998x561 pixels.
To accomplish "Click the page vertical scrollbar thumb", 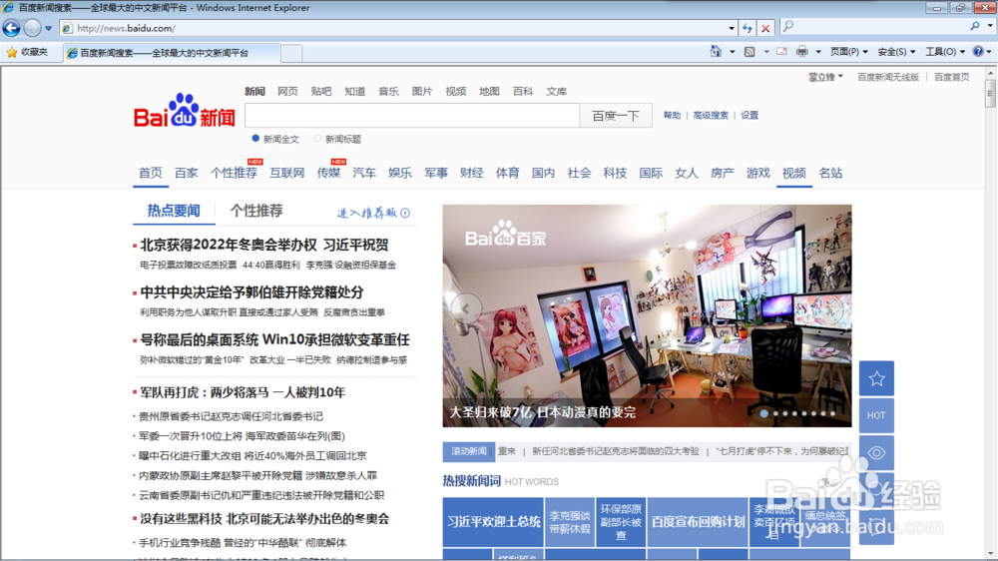I will point(990,94).
